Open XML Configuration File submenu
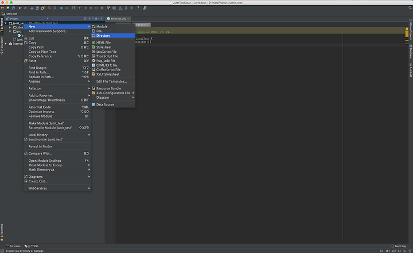The width and height of the screenshot is (413, 253). [x=113, y=93]
